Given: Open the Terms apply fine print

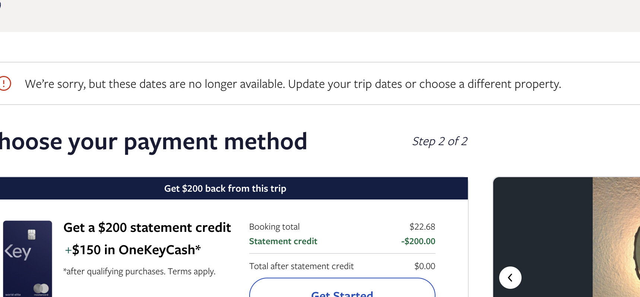Looking at the screenshot, I should click(191, 271).
